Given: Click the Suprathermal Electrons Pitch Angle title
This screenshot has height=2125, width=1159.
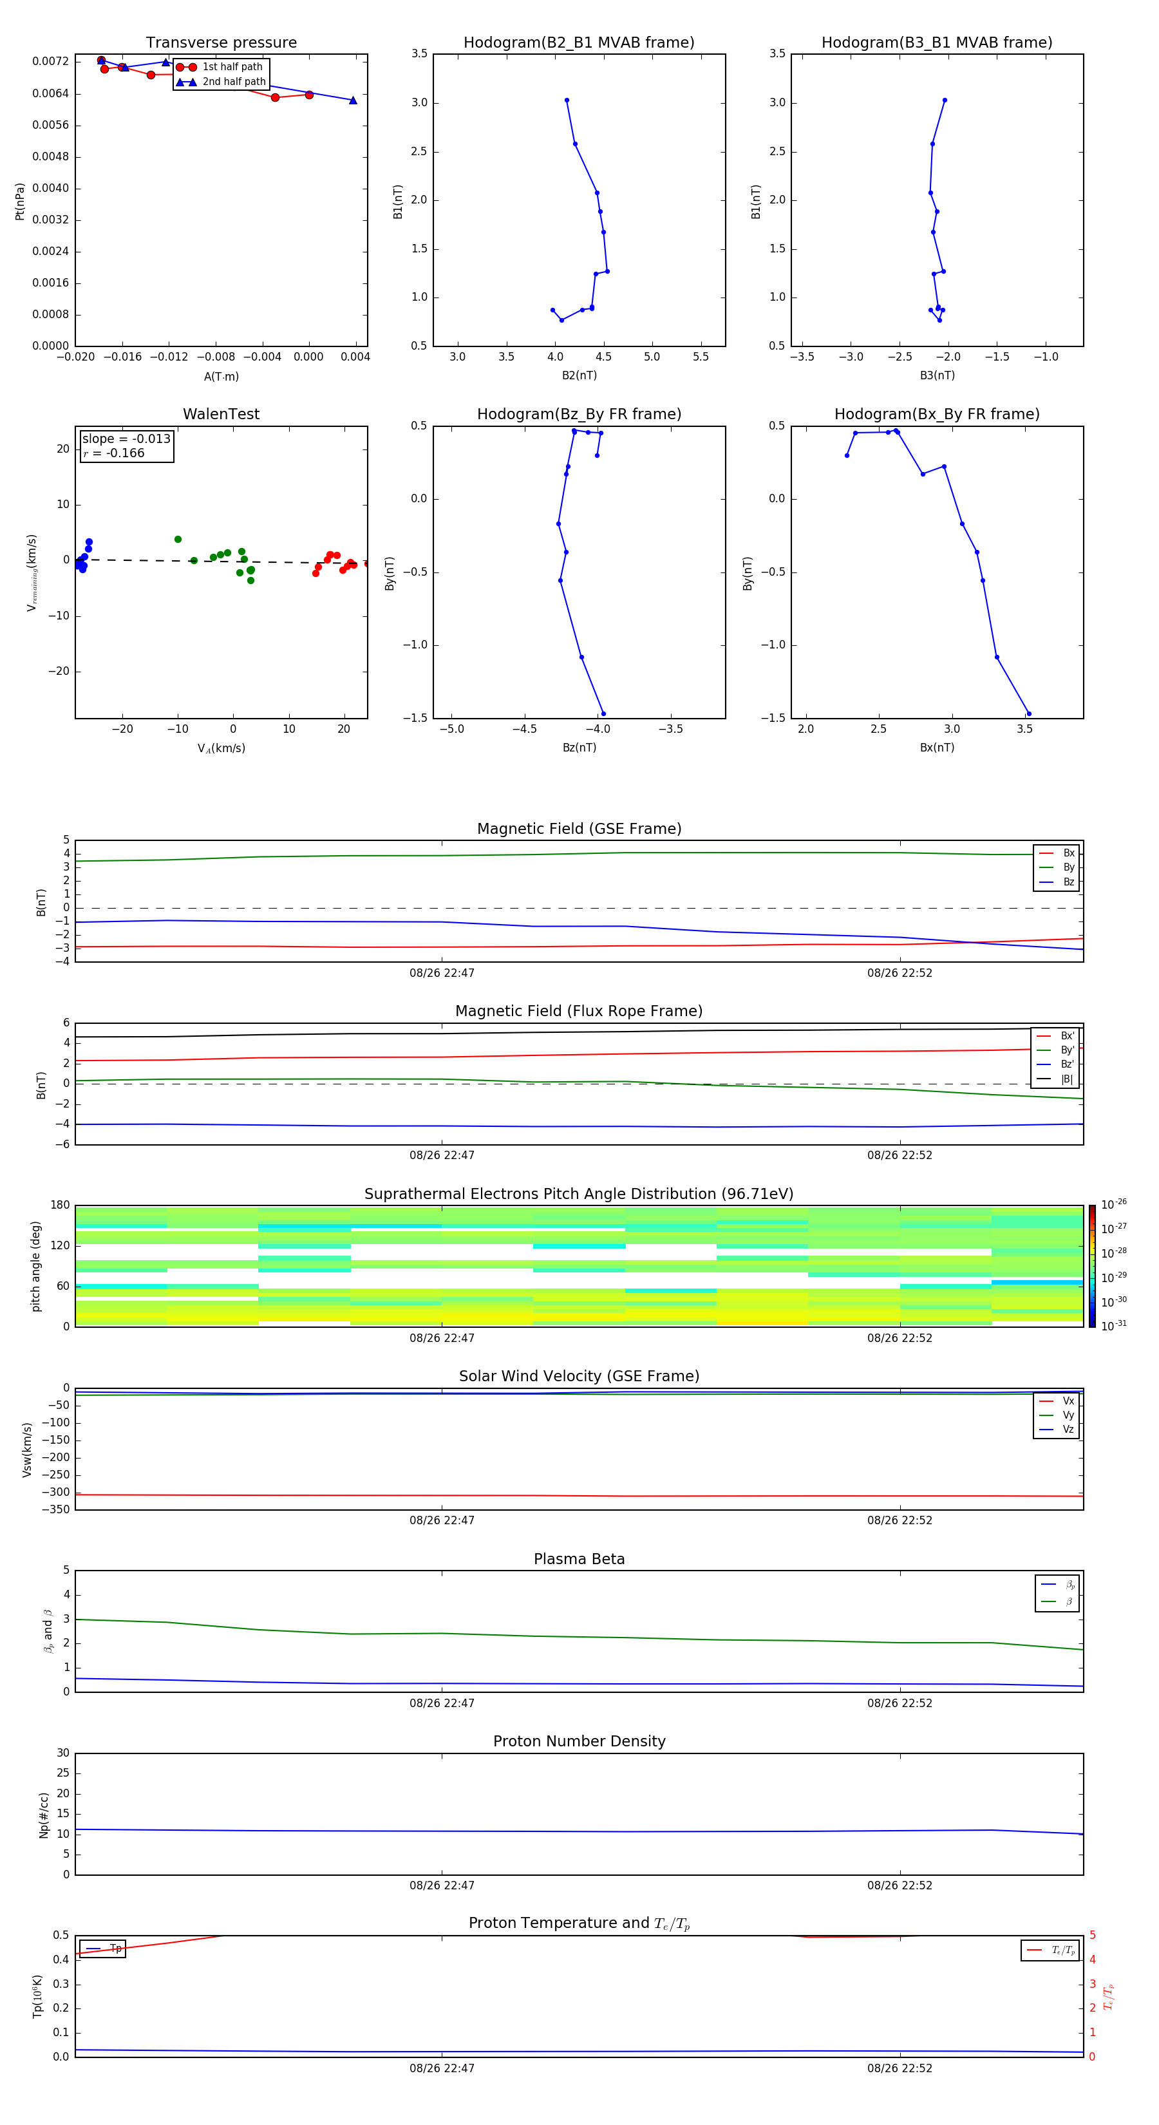Looking at the screenshot, I should tap(579, 1194).
